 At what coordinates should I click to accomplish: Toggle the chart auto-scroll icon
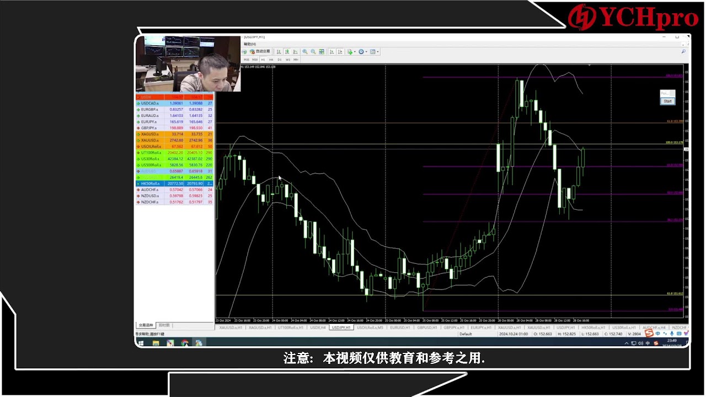click(x=332, y=51)
